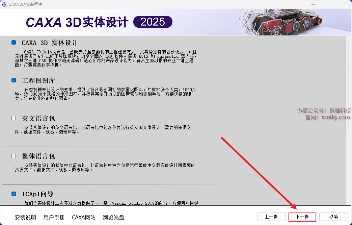Click the 繁体语言包 heading text
The image size is (352, 225).
click(38, 156)
